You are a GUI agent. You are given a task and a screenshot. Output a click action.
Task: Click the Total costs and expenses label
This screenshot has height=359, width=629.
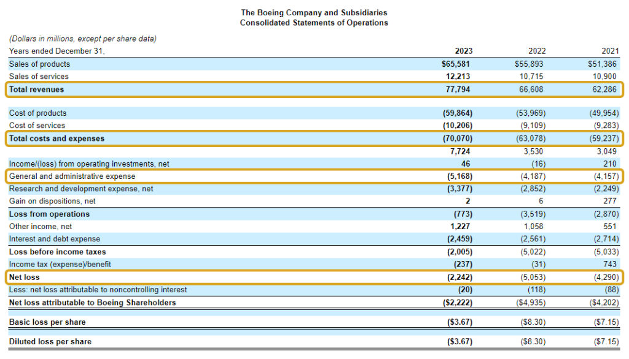(x=57, y=138)
